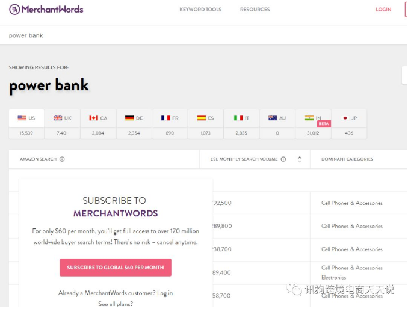Click the See all plans link
Viewport: 408px width, 309px height.
tap(116, 304)
